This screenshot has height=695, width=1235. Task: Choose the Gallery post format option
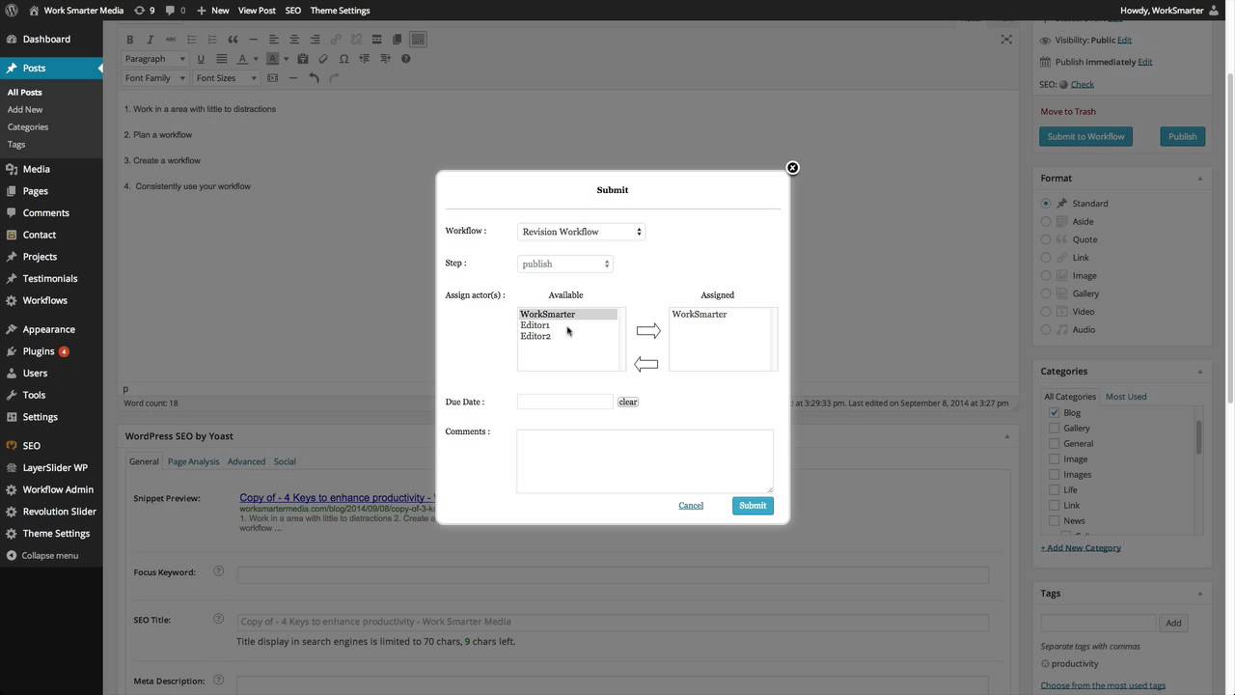(x=1046, y=293)
